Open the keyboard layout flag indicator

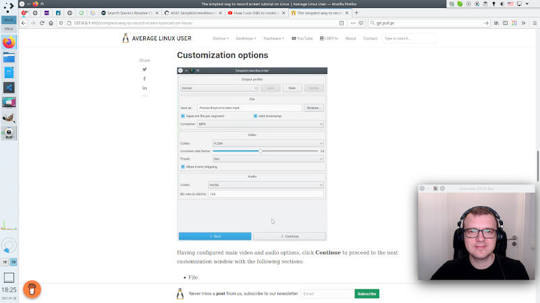coord(511,4)
